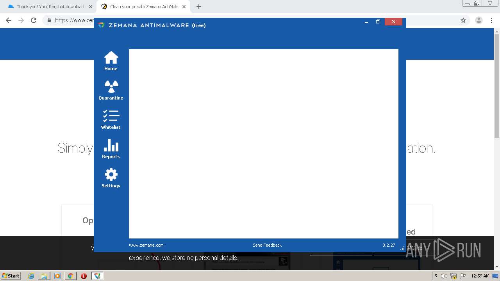Image resolution: width=500 pixels, height=281 pixels.
Task: Open Chrome from the taskbar
Action: click(x=70, y=276)
